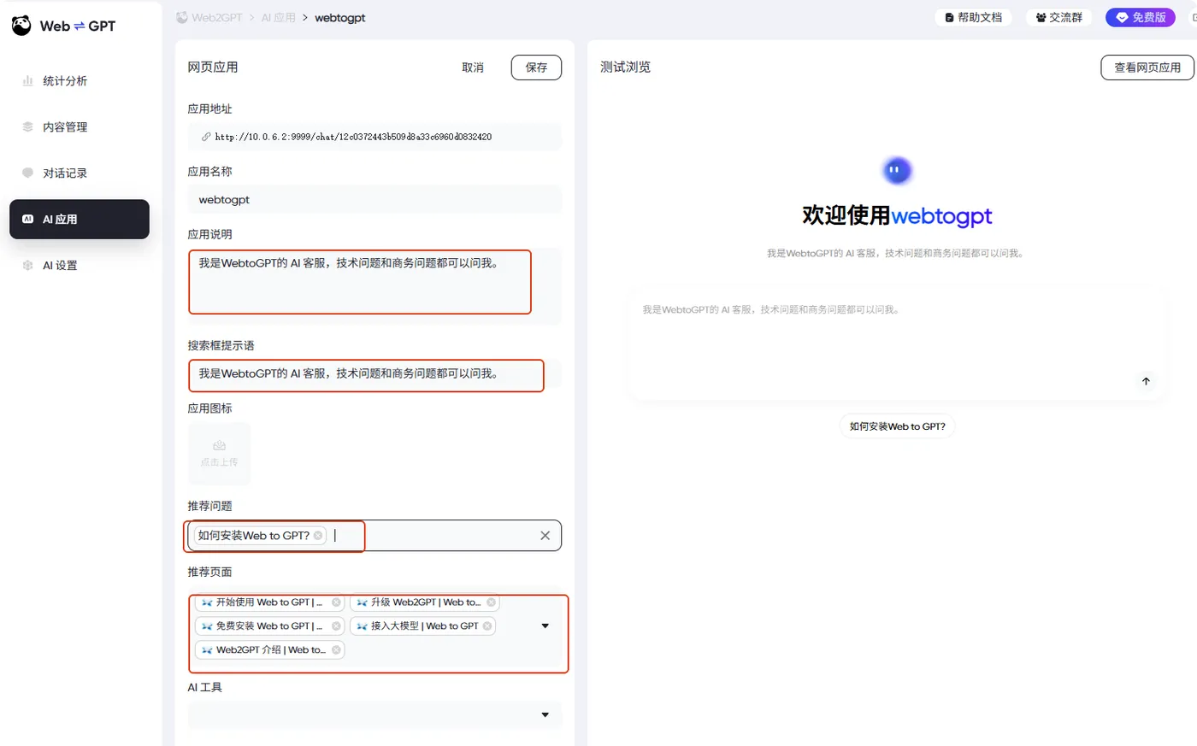Image resolution: width=1197 pixels, height=746 pixels.
Task: Go to Web2GPT breadcrumb
Action: point(217,18)
